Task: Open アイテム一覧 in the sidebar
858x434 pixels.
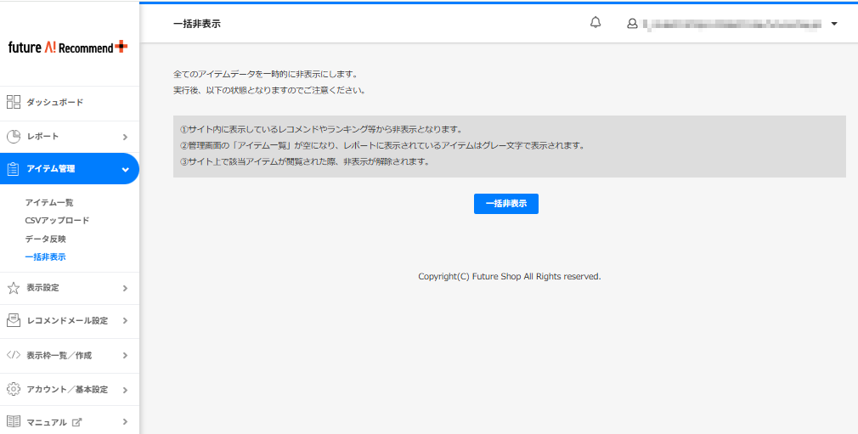Action: 49,202
